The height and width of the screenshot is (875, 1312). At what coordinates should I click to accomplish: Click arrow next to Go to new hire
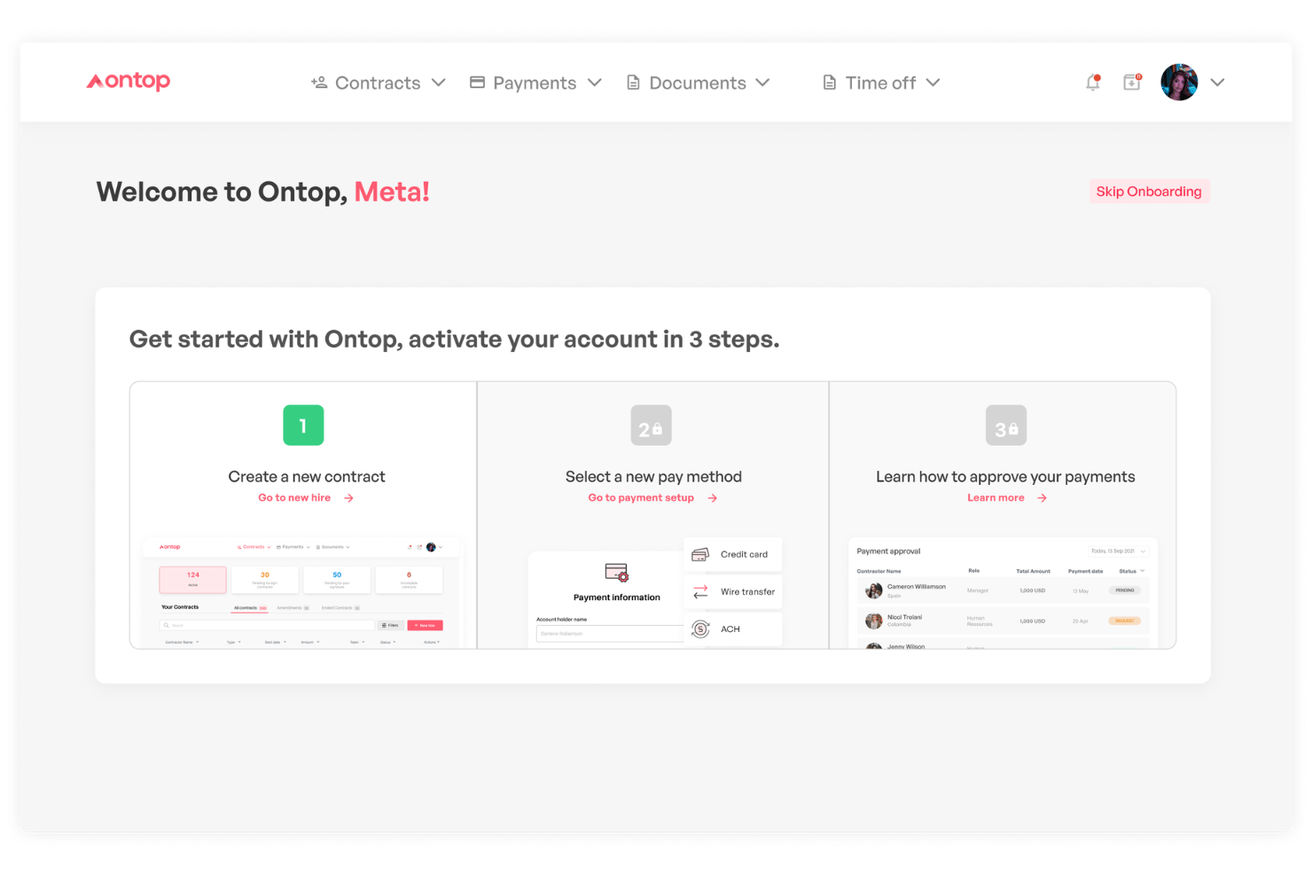(349, 498)
